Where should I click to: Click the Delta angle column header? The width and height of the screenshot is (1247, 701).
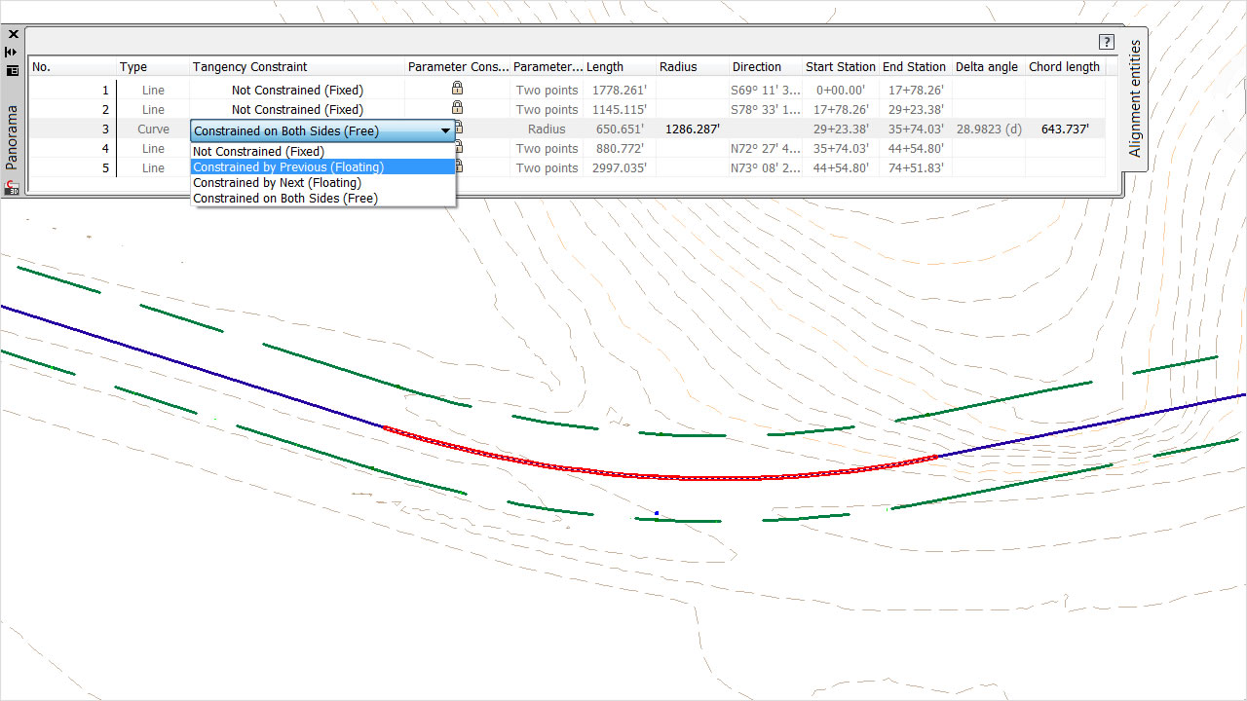coord(988,67)
